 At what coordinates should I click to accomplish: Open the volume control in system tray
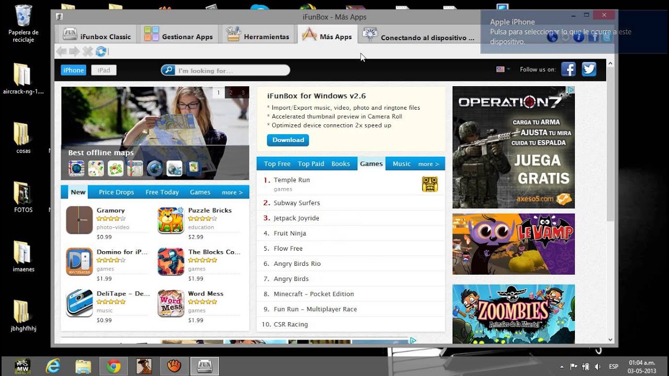point(597,367)
